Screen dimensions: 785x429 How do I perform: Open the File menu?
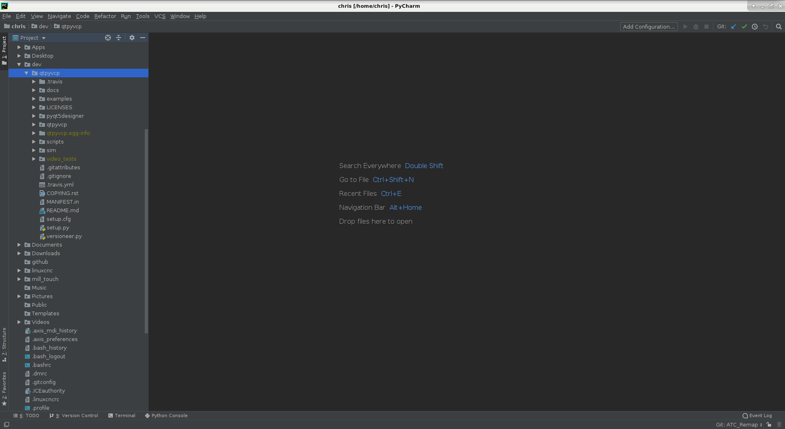pyautogui.click(x=7, y=16)
